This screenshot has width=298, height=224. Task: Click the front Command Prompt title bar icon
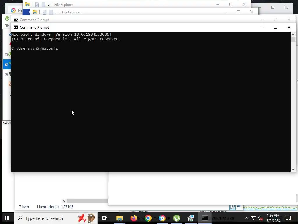[16, 27]
